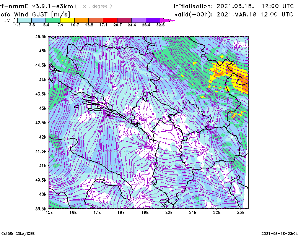This screenshot has height=236, width=306.
Task: Click the 39.5N latitude label
Action: pyautogui.click(x=41, y=209)
